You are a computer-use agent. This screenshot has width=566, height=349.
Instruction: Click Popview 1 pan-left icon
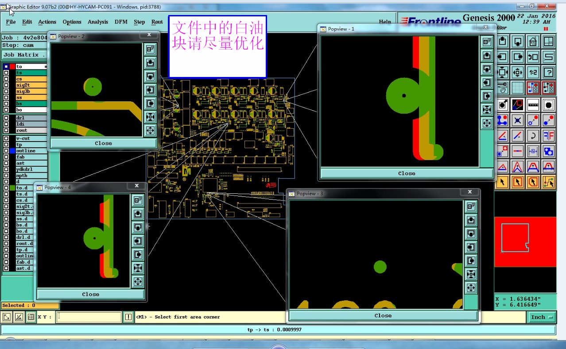point(487,83)
